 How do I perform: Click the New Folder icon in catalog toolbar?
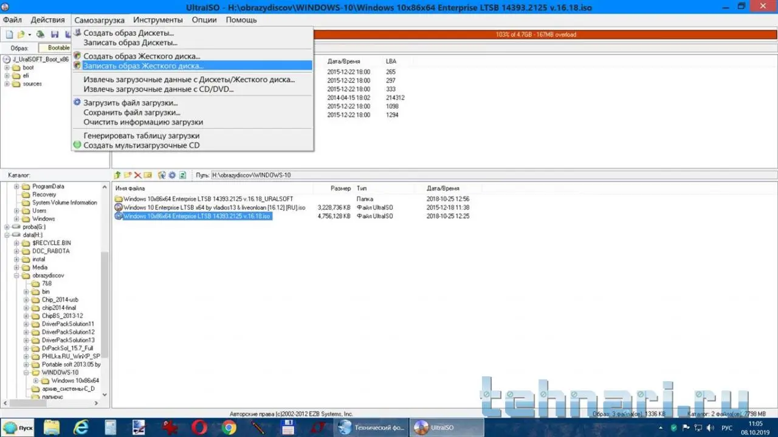pos(128,175)
